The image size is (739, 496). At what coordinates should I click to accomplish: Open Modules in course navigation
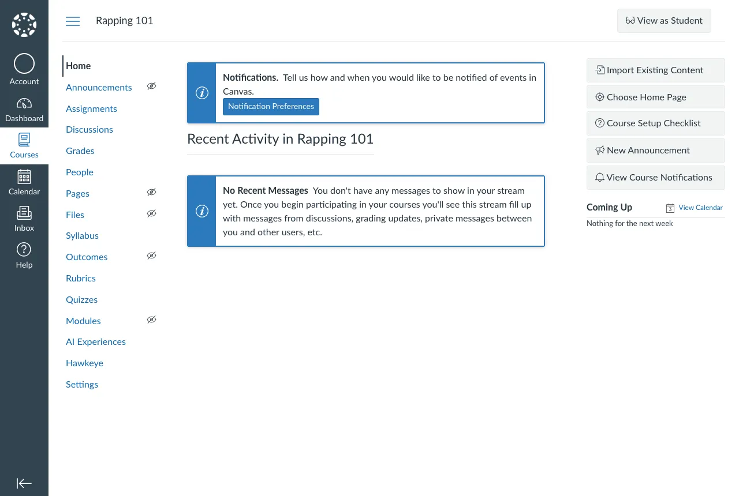[83, 321]
